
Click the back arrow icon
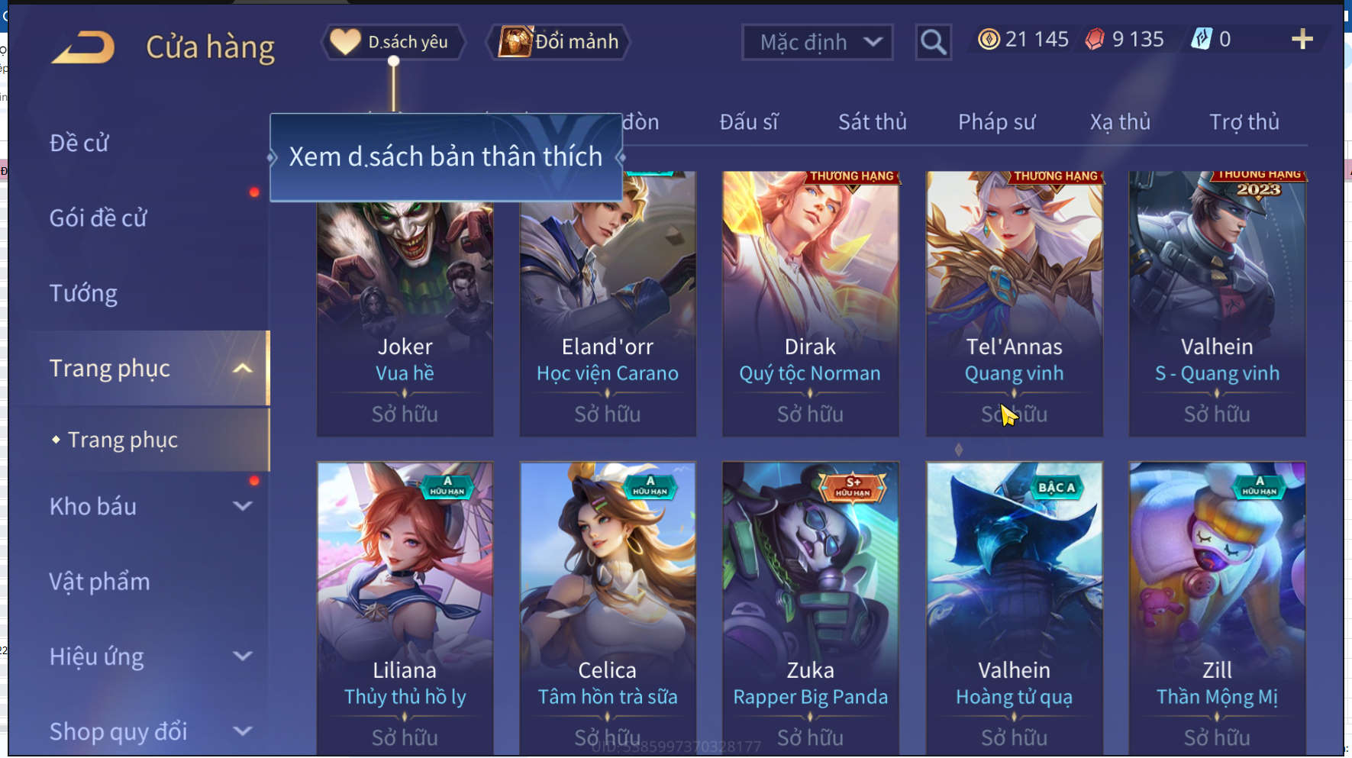point(83,47)
